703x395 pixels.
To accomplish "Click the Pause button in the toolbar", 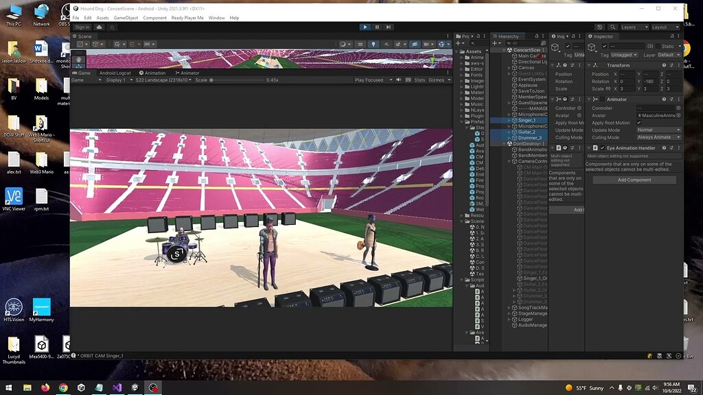I will click(376, 27).
